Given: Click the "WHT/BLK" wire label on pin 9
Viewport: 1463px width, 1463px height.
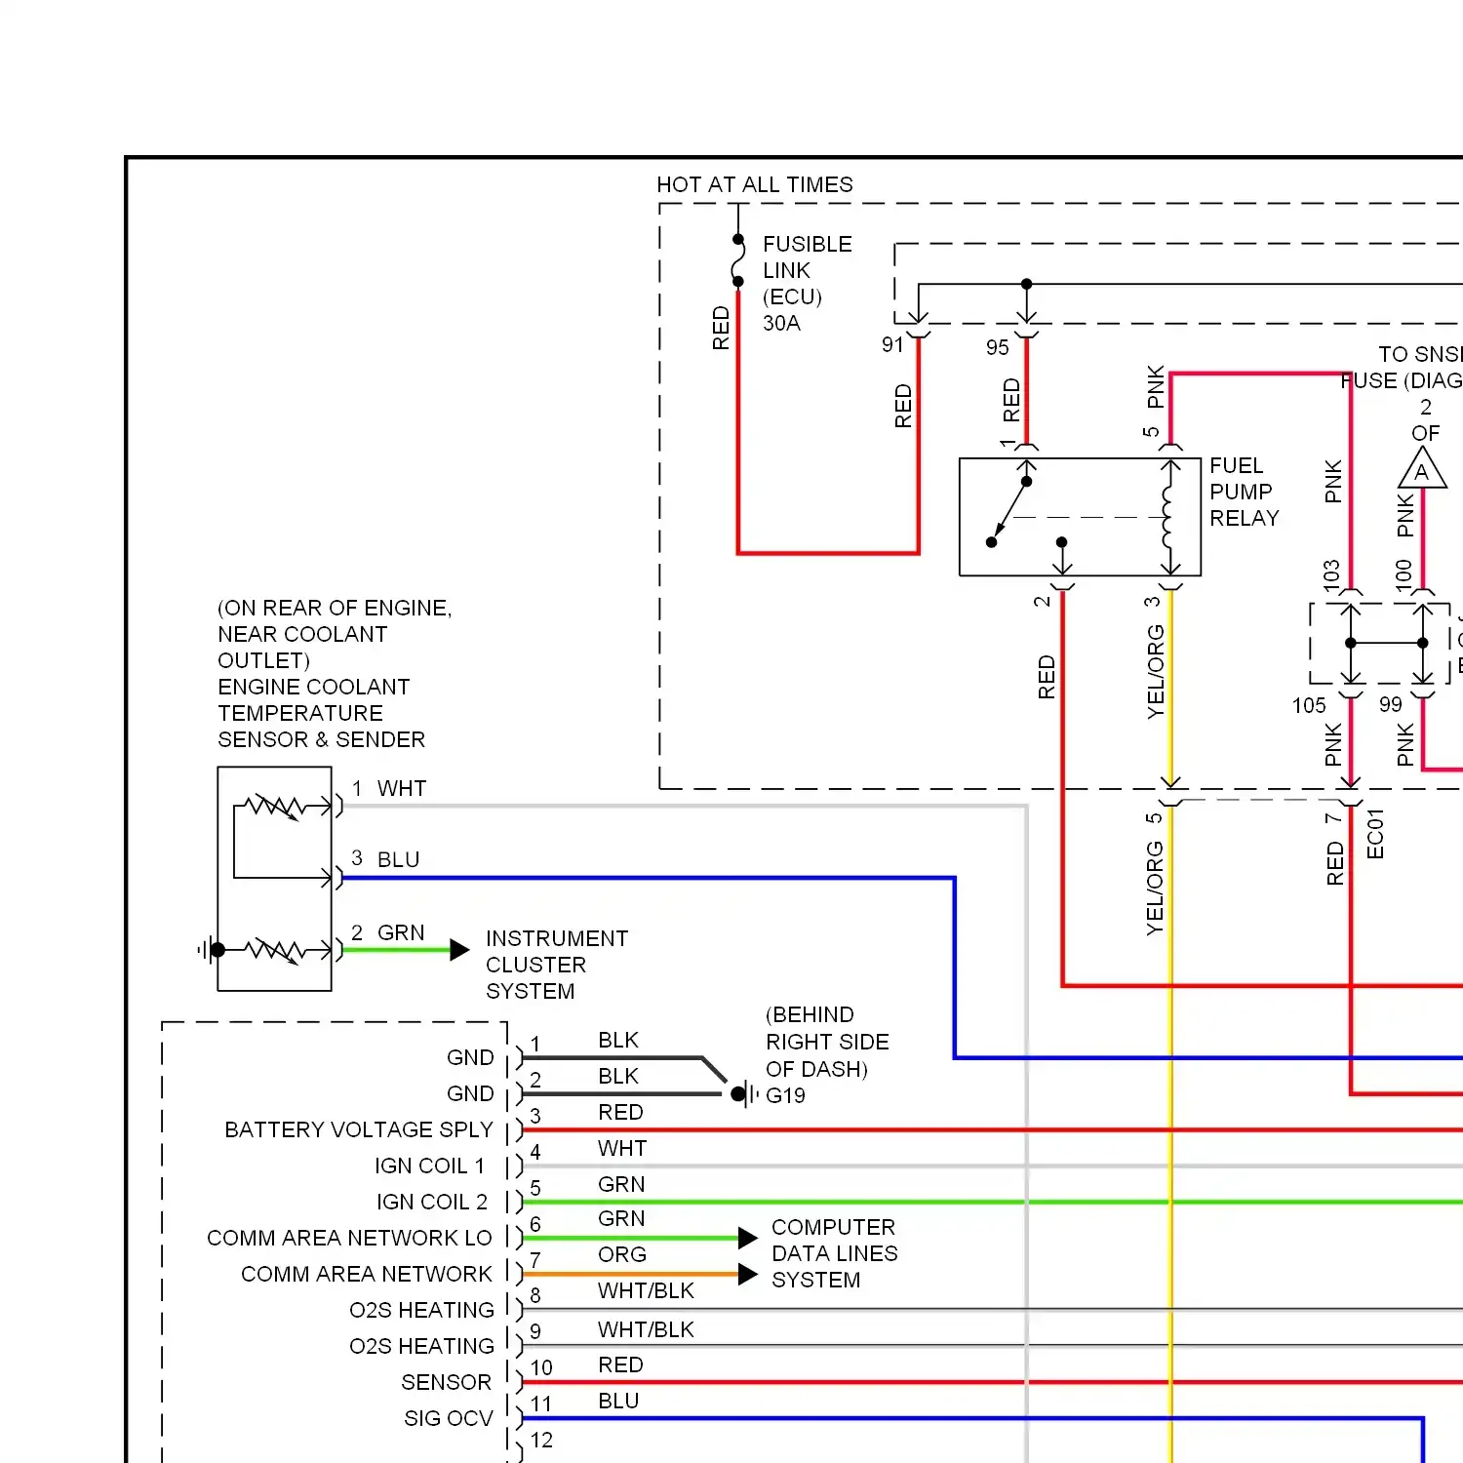Looking at the screenshot, I should [646, 1329].
